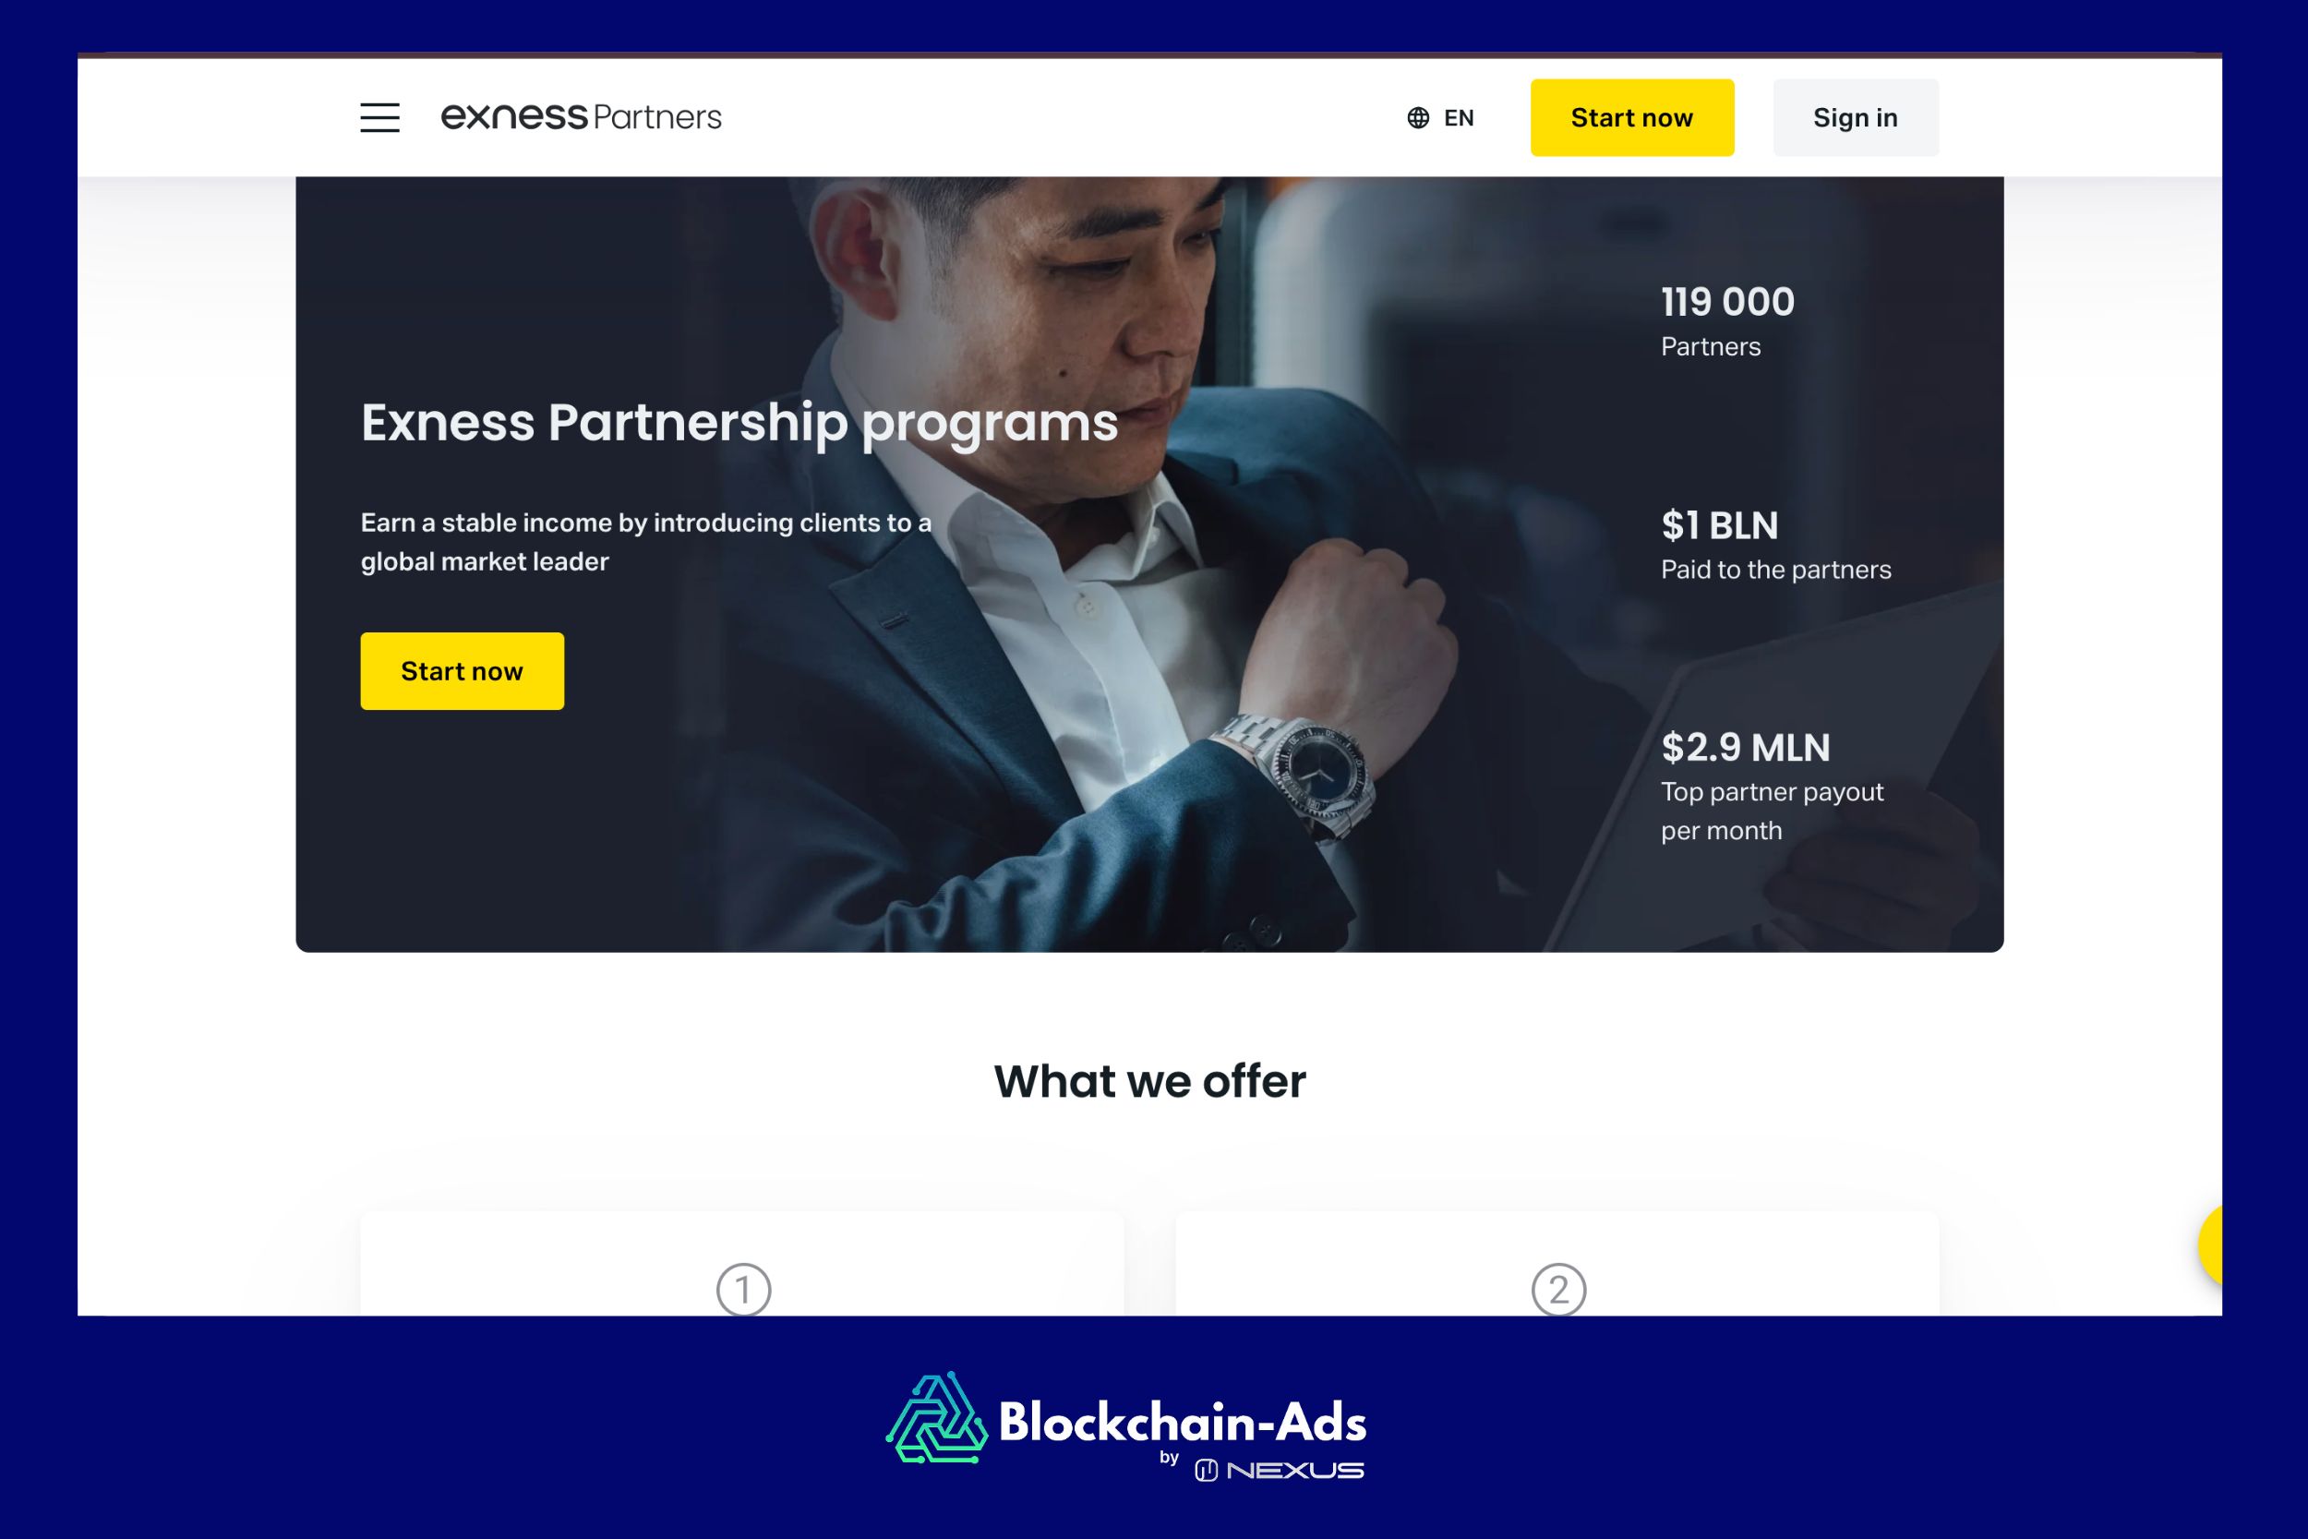Open the yellow floating chat bubble
2308x1539 pixels.
click(2210, 1246)
